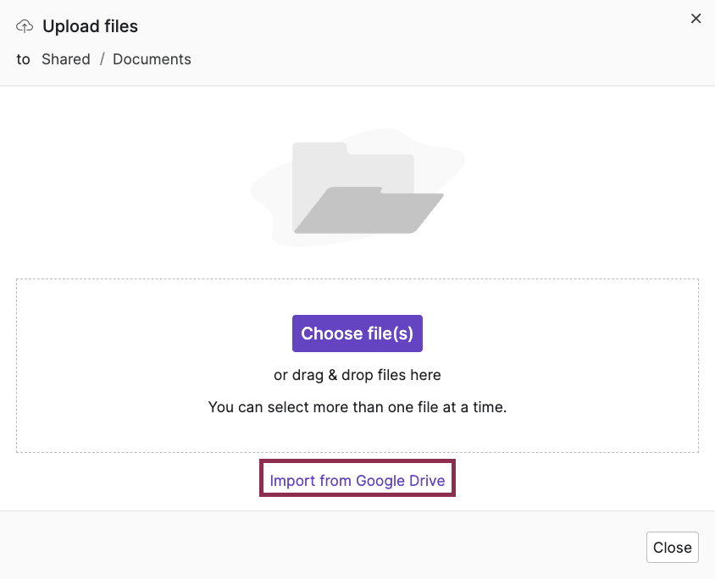This screenshot has height=579, width=715.
Task: Select the Upload files dialog title
Action: click(89, 26)
